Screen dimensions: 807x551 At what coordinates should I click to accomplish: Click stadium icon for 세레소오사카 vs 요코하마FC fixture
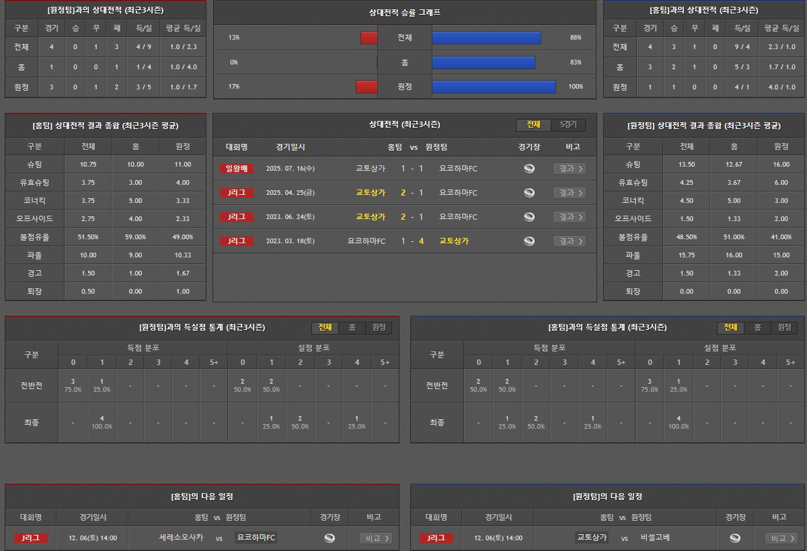click(x=330, y=538)
